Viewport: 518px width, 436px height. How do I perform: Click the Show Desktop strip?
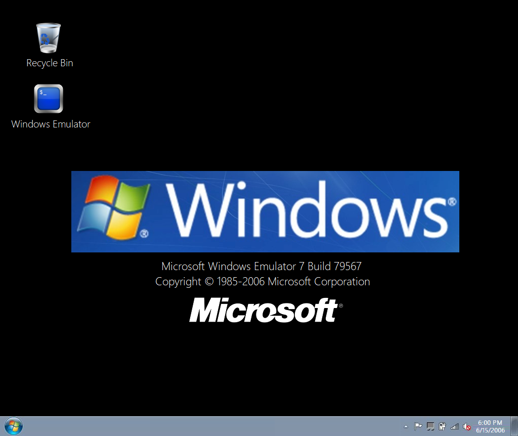(514, 426)
